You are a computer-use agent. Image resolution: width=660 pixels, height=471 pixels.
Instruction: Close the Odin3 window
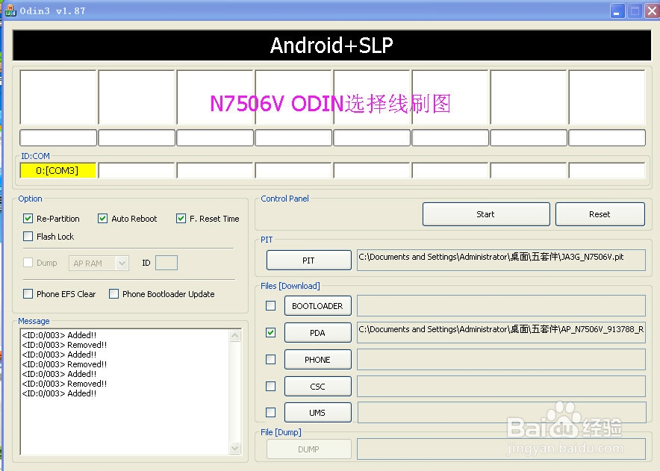652,11
